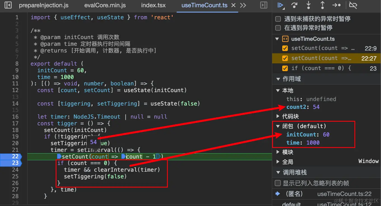This screenshot has width=381, height=206.
Task: Show more editor tabs via the double chevron
Action: [243, 5]
